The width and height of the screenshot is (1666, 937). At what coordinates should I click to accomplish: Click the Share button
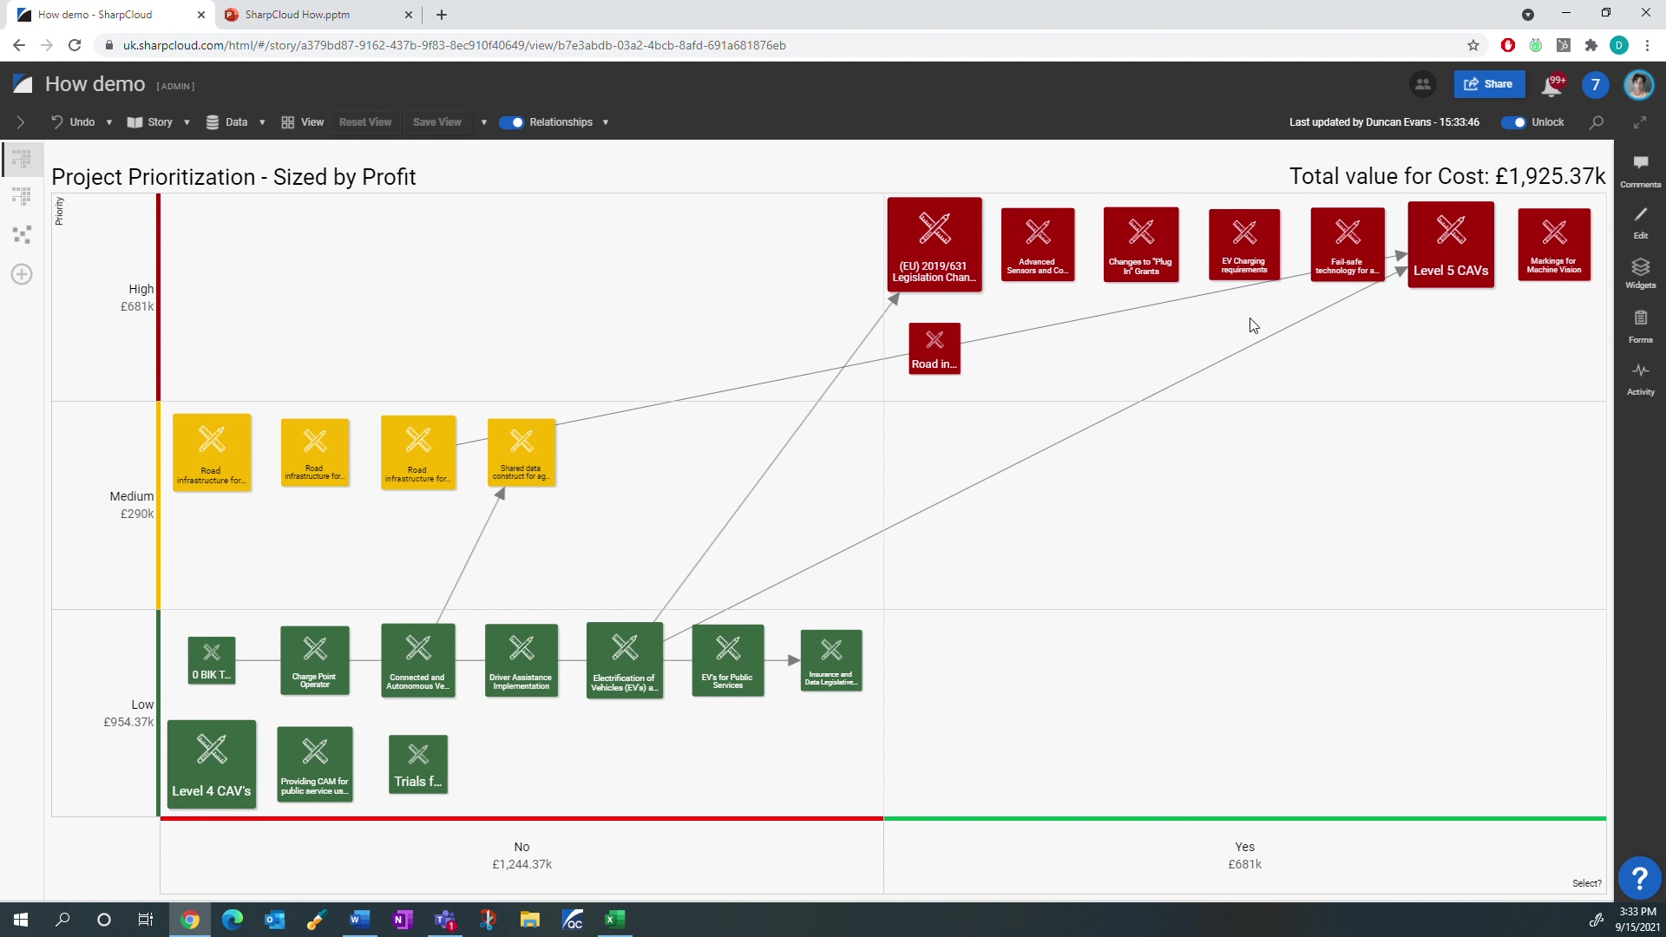coord(1489,84)
